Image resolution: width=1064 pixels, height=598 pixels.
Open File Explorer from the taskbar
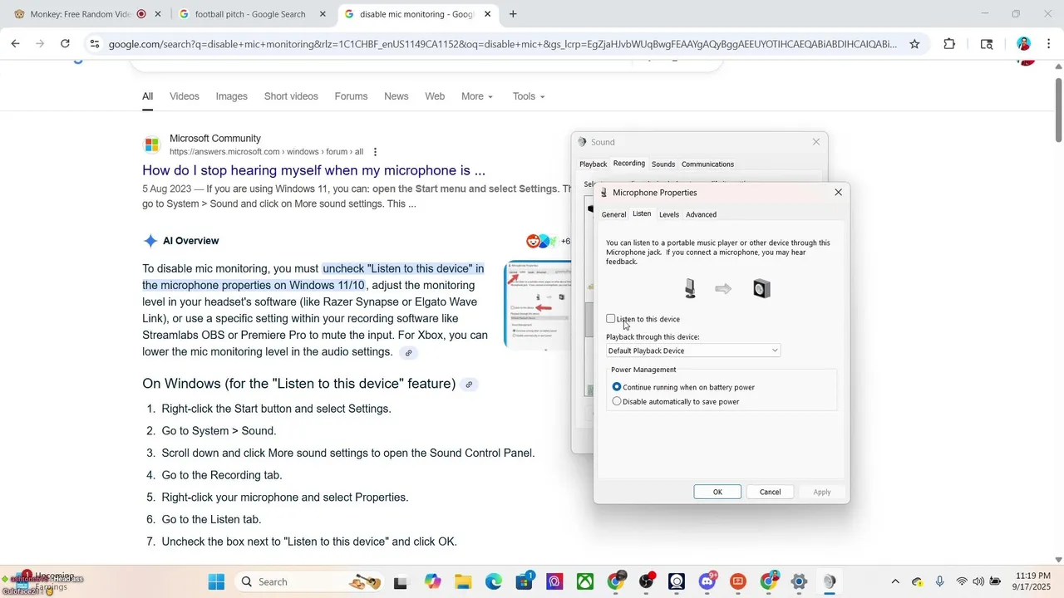click(463, 581)
